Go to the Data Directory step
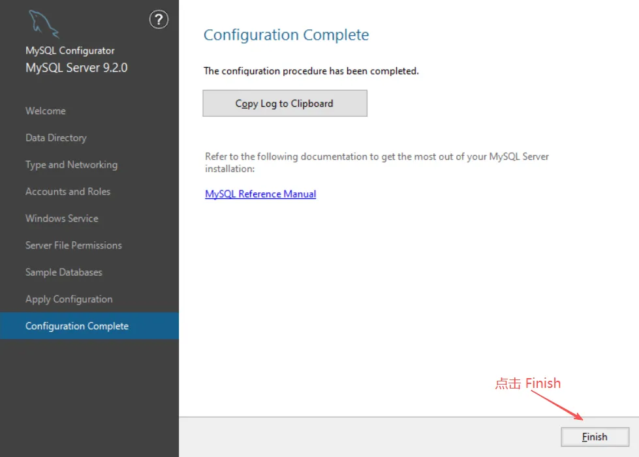 coord(56,138)
